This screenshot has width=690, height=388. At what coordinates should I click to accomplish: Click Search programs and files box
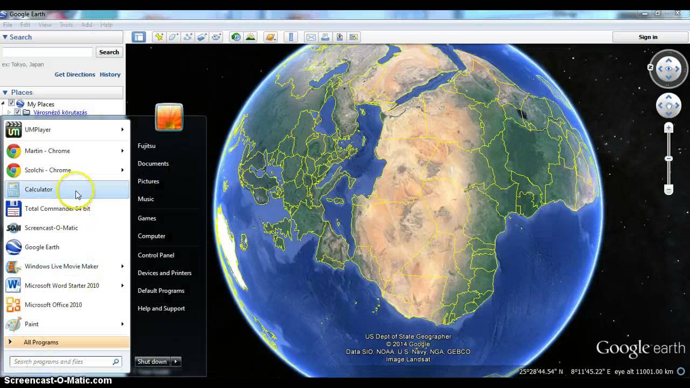click(66, 362)
